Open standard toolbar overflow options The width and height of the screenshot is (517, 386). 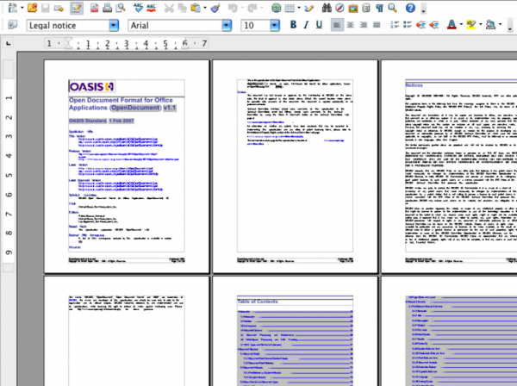point(424,9)
